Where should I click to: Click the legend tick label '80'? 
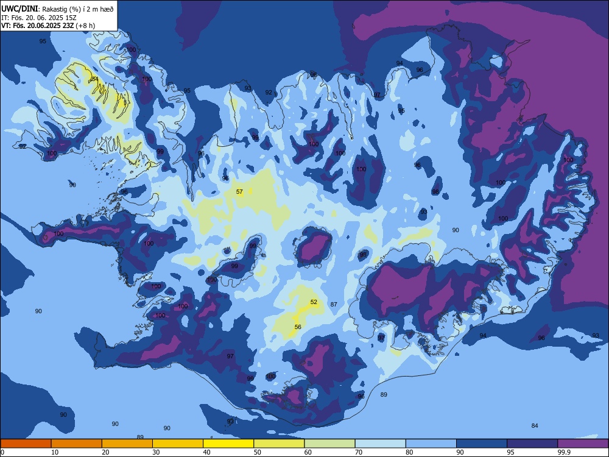pyautogui.click(x=409, y=452)
